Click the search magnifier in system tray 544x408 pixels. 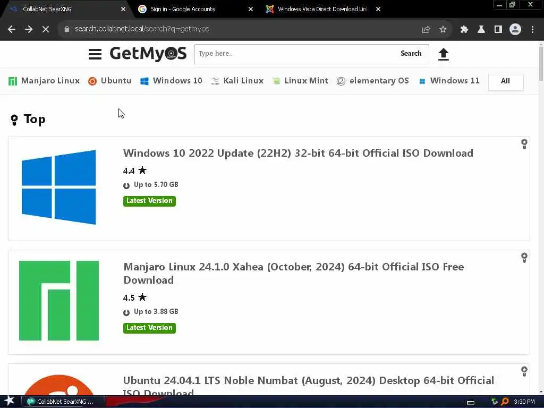click(505, 402)
